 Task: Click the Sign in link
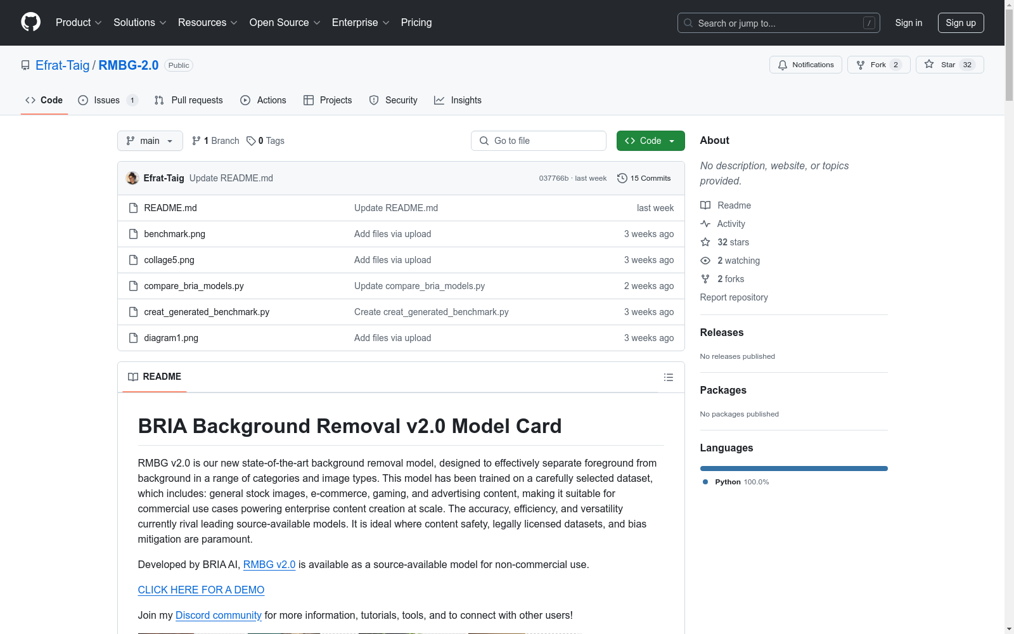coord(909,23)
